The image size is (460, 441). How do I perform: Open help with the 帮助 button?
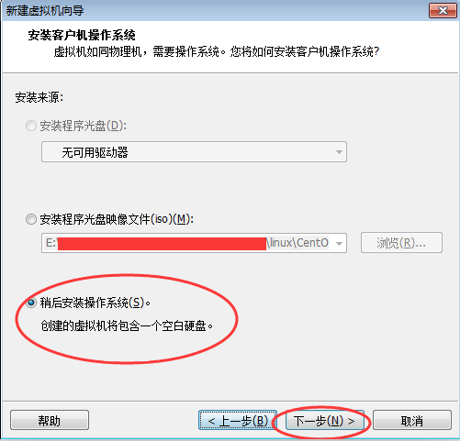[x=50, y=420]
